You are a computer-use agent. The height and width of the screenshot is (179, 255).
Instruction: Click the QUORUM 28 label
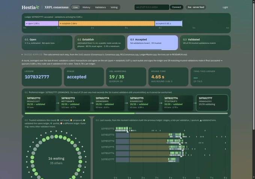tap(116, 81)
